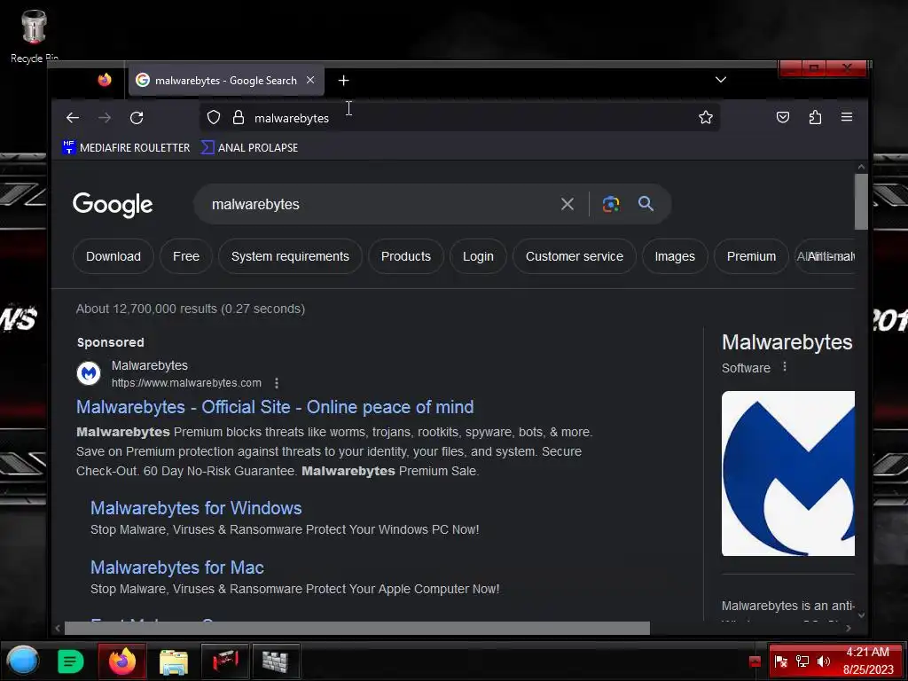Click the forward navigation arrow

pyautogui.click(x=105, y=118)
